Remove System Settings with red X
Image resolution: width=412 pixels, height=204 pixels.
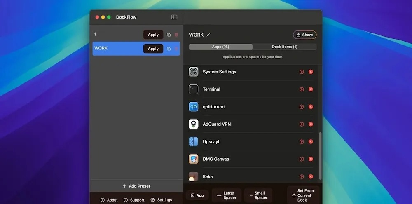coord(311,72)
